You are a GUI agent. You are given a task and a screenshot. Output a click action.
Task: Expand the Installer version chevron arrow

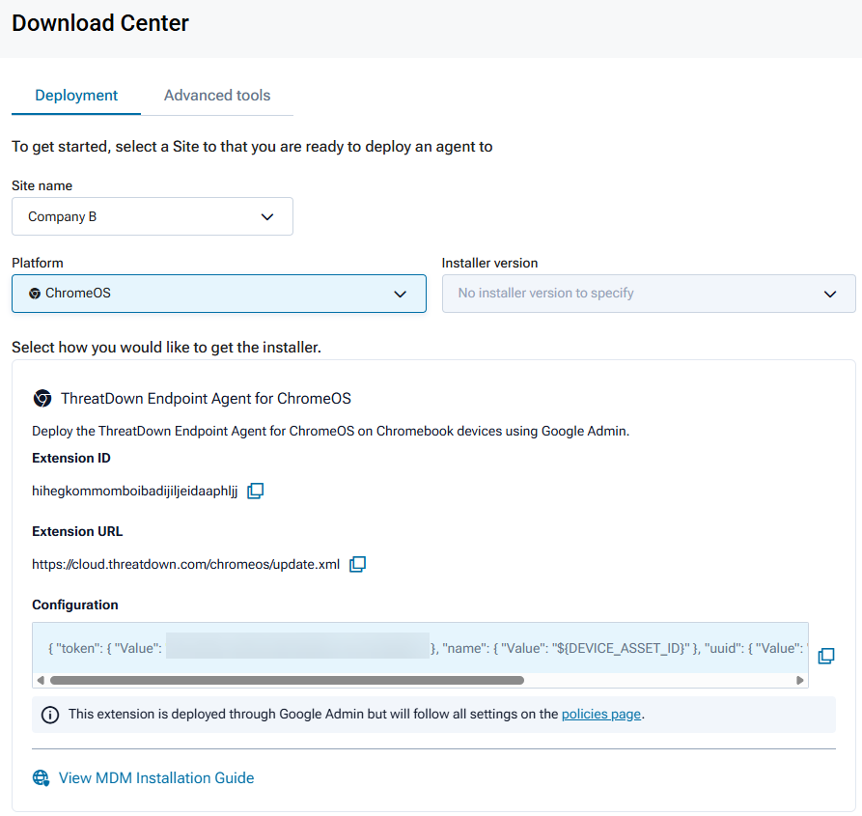click(830, 295)
